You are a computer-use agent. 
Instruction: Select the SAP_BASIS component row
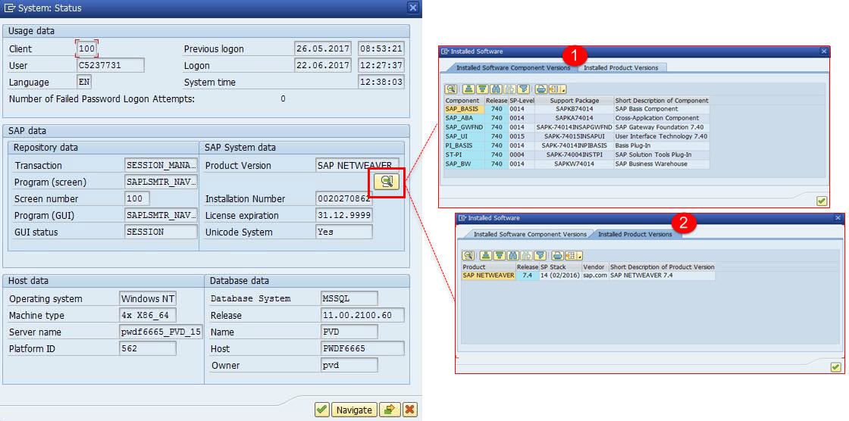click(463, 109)
